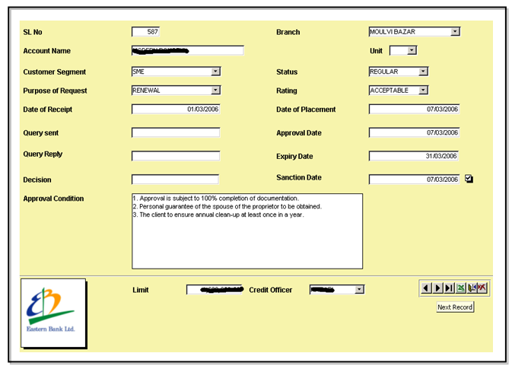
Task: Jump to the last record icon
Action: [x=449, y=288]
